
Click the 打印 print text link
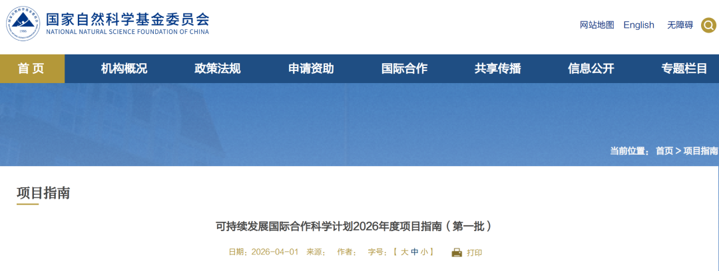474,252
